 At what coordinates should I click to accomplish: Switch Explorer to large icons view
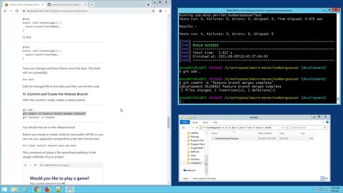[x=326, y=179]
